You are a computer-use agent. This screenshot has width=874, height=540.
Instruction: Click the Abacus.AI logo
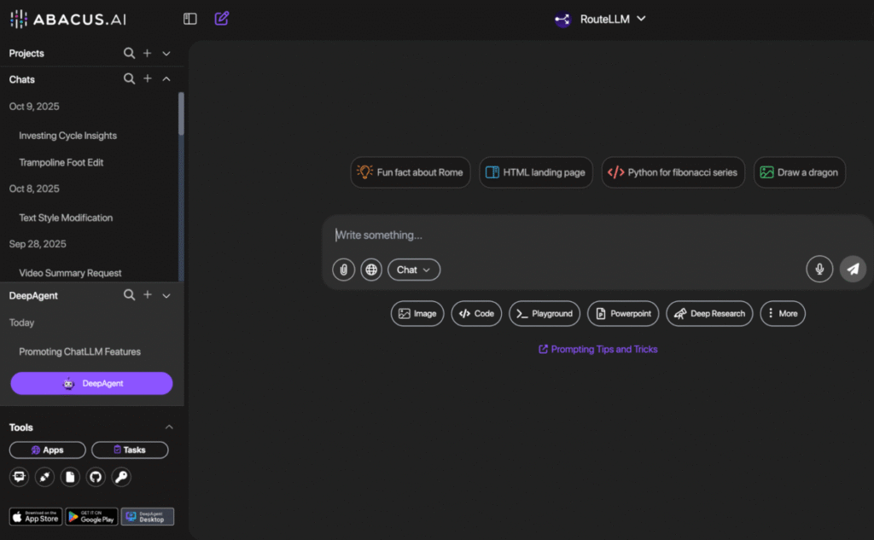point(68,19)
